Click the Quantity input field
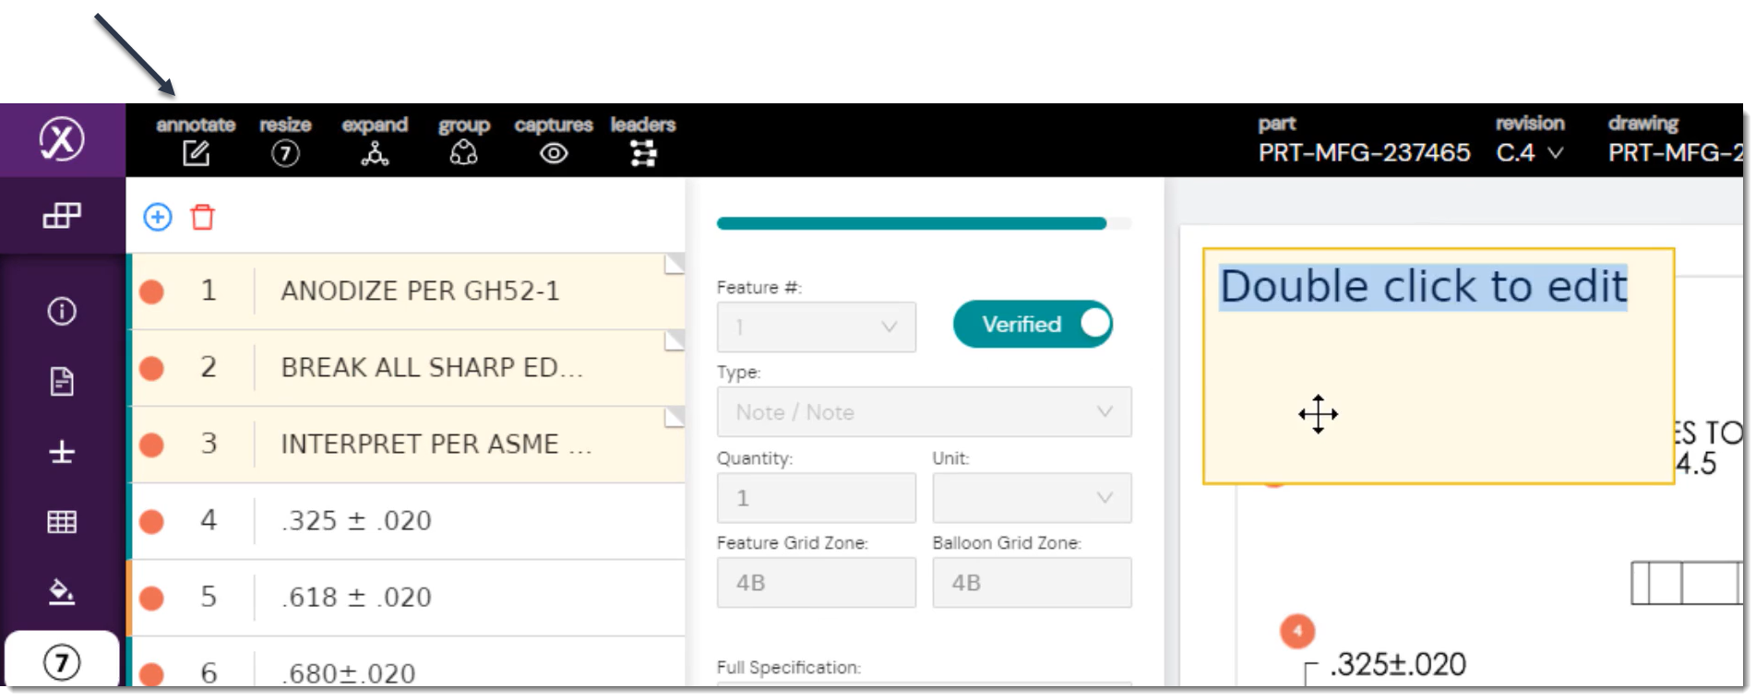 click(817, 497)
